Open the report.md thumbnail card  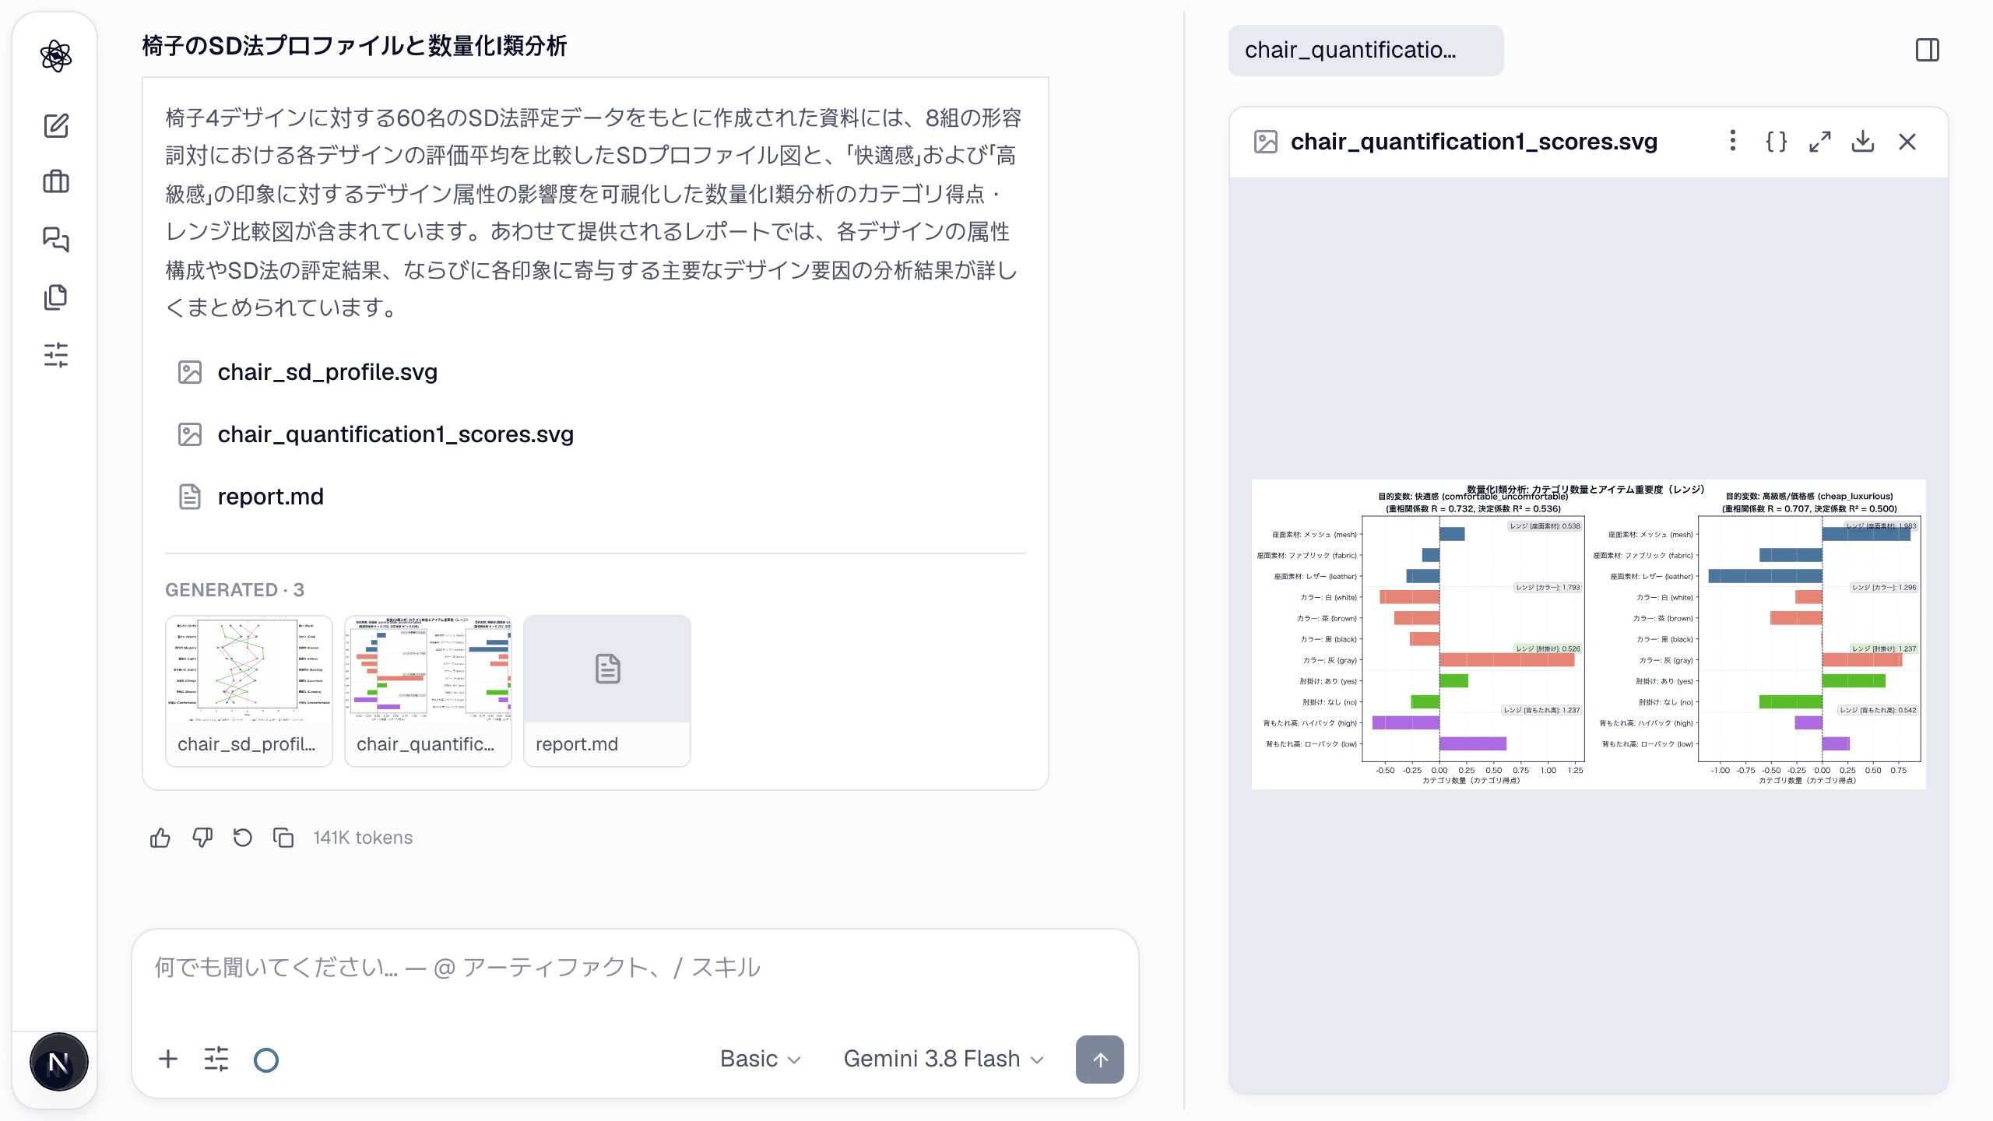[607, 691]
